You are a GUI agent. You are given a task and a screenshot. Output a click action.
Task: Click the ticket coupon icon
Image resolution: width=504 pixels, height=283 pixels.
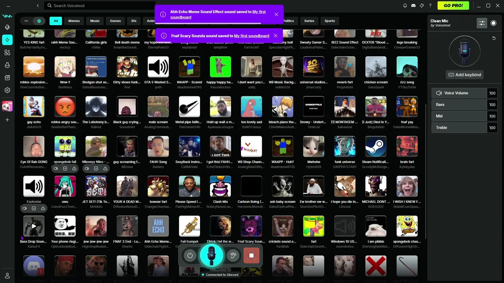[422, 6]
